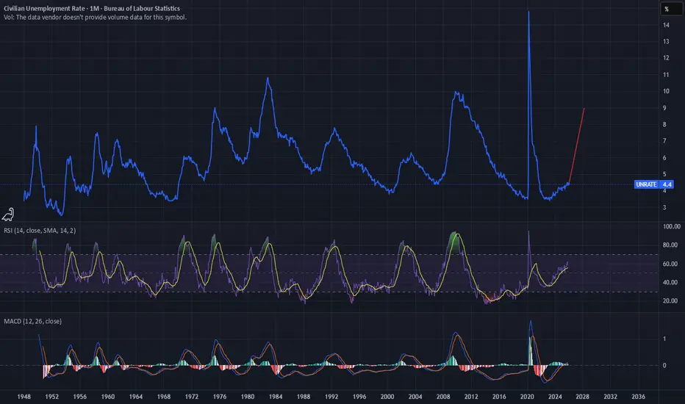Click the dinosaur watermark icon on the chart
Image resolution: width=685 pixels, height=404 pixels.
coord(9,214)
